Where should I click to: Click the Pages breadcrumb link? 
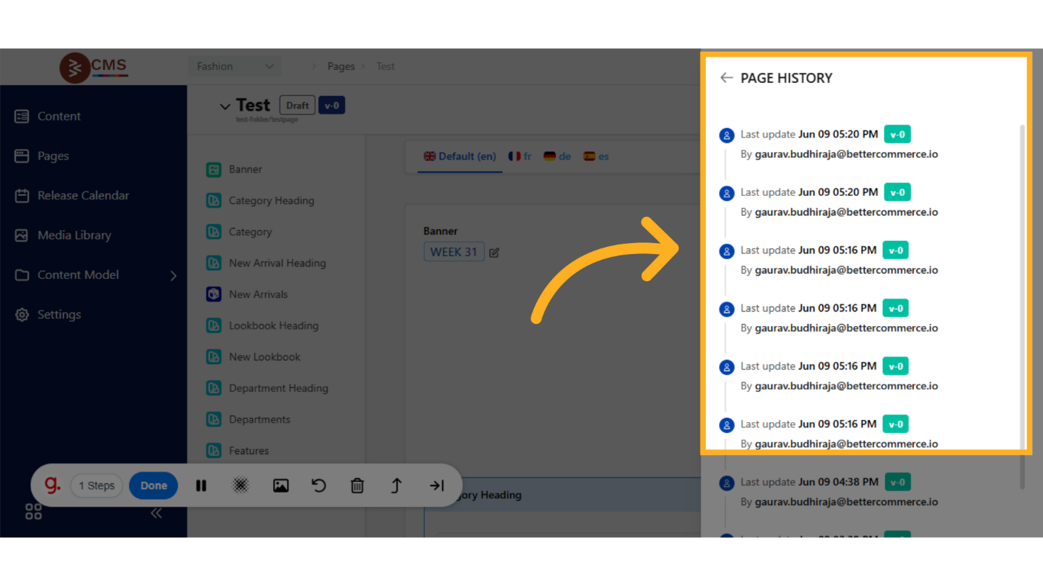(341, 66)
